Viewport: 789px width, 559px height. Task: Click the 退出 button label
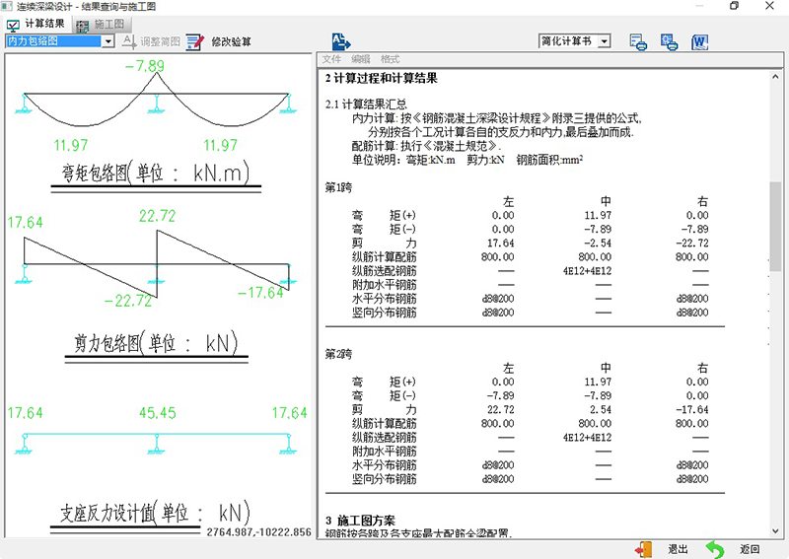click(678, 549)
